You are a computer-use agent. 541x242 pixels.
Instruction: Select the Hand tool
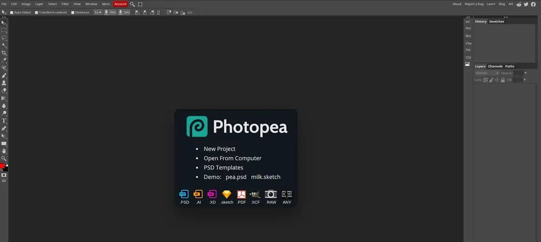pyautogui.click(x=4, y=151)
